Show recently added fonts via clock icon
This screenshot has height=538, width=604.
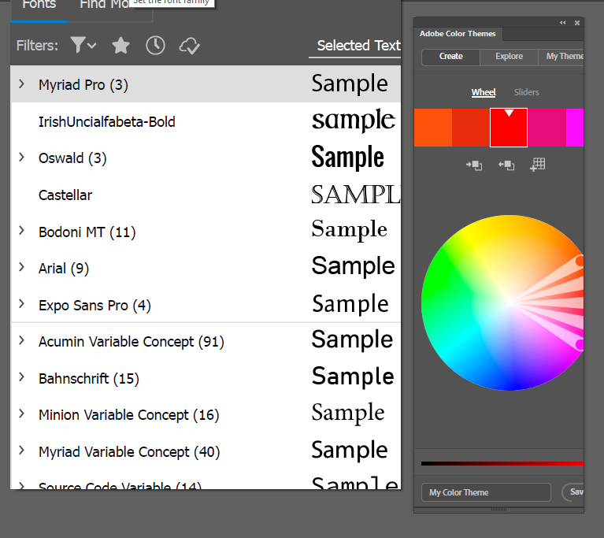[155, 46]
